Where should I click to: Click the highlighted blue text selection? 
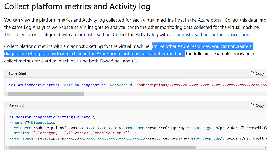coord(94,54)
